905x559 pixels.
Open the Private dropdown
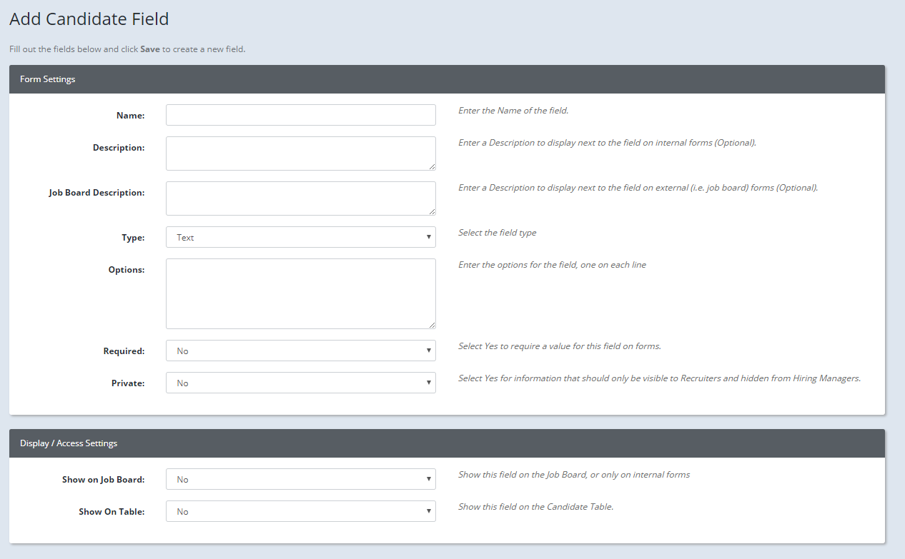(x=300, y=383)
